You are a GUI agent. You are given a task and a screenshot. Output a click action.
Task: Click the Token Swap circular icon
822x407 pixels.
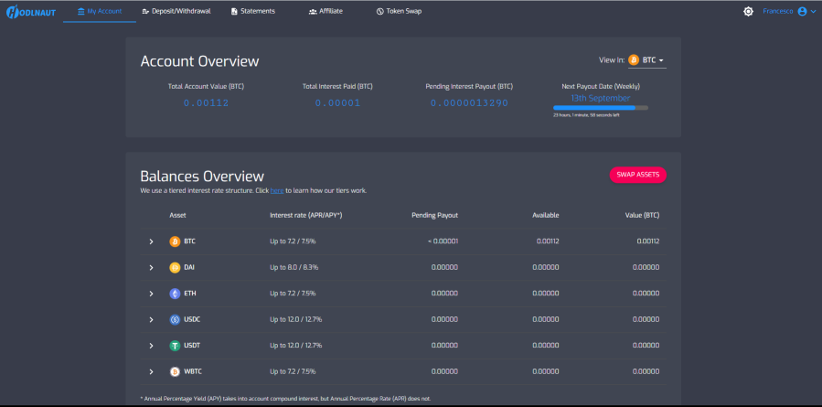(x=380, y=12)
